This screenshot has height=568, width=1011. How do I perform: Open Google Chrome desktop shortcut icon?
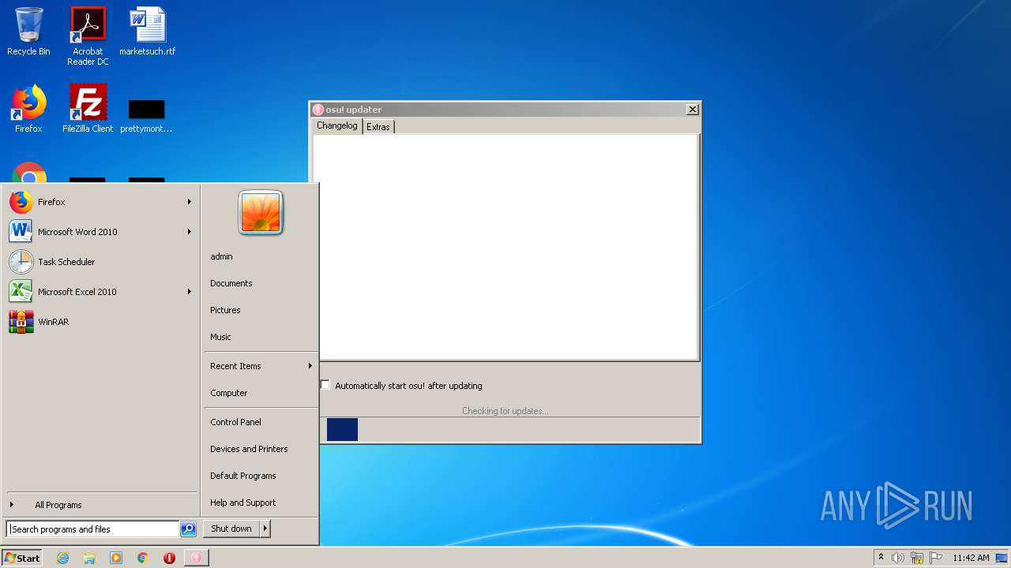29,174
